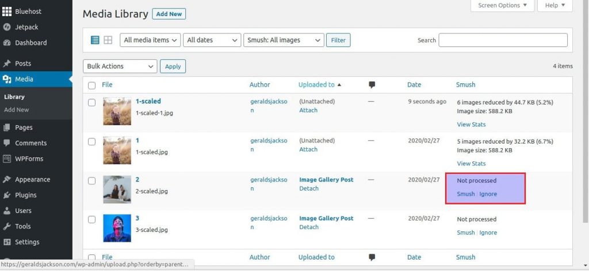The image size is (589, 271).
Task: Click the Settings sliders icon
Action: coord(7,242)
